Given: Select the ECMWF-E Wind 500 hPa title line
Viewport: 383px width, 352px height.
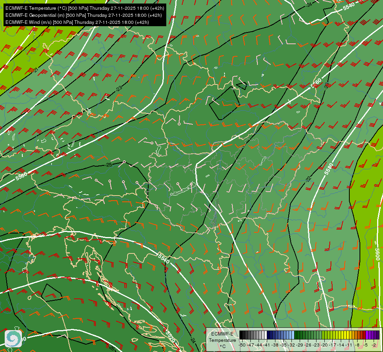Looking at the screenshot, I should pyautogui.click(x=77, y=22).
